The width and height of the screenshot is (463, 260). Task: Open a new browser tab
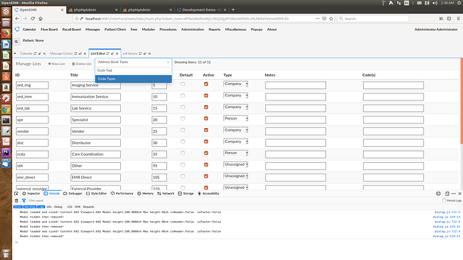click(x=233, y=10)
